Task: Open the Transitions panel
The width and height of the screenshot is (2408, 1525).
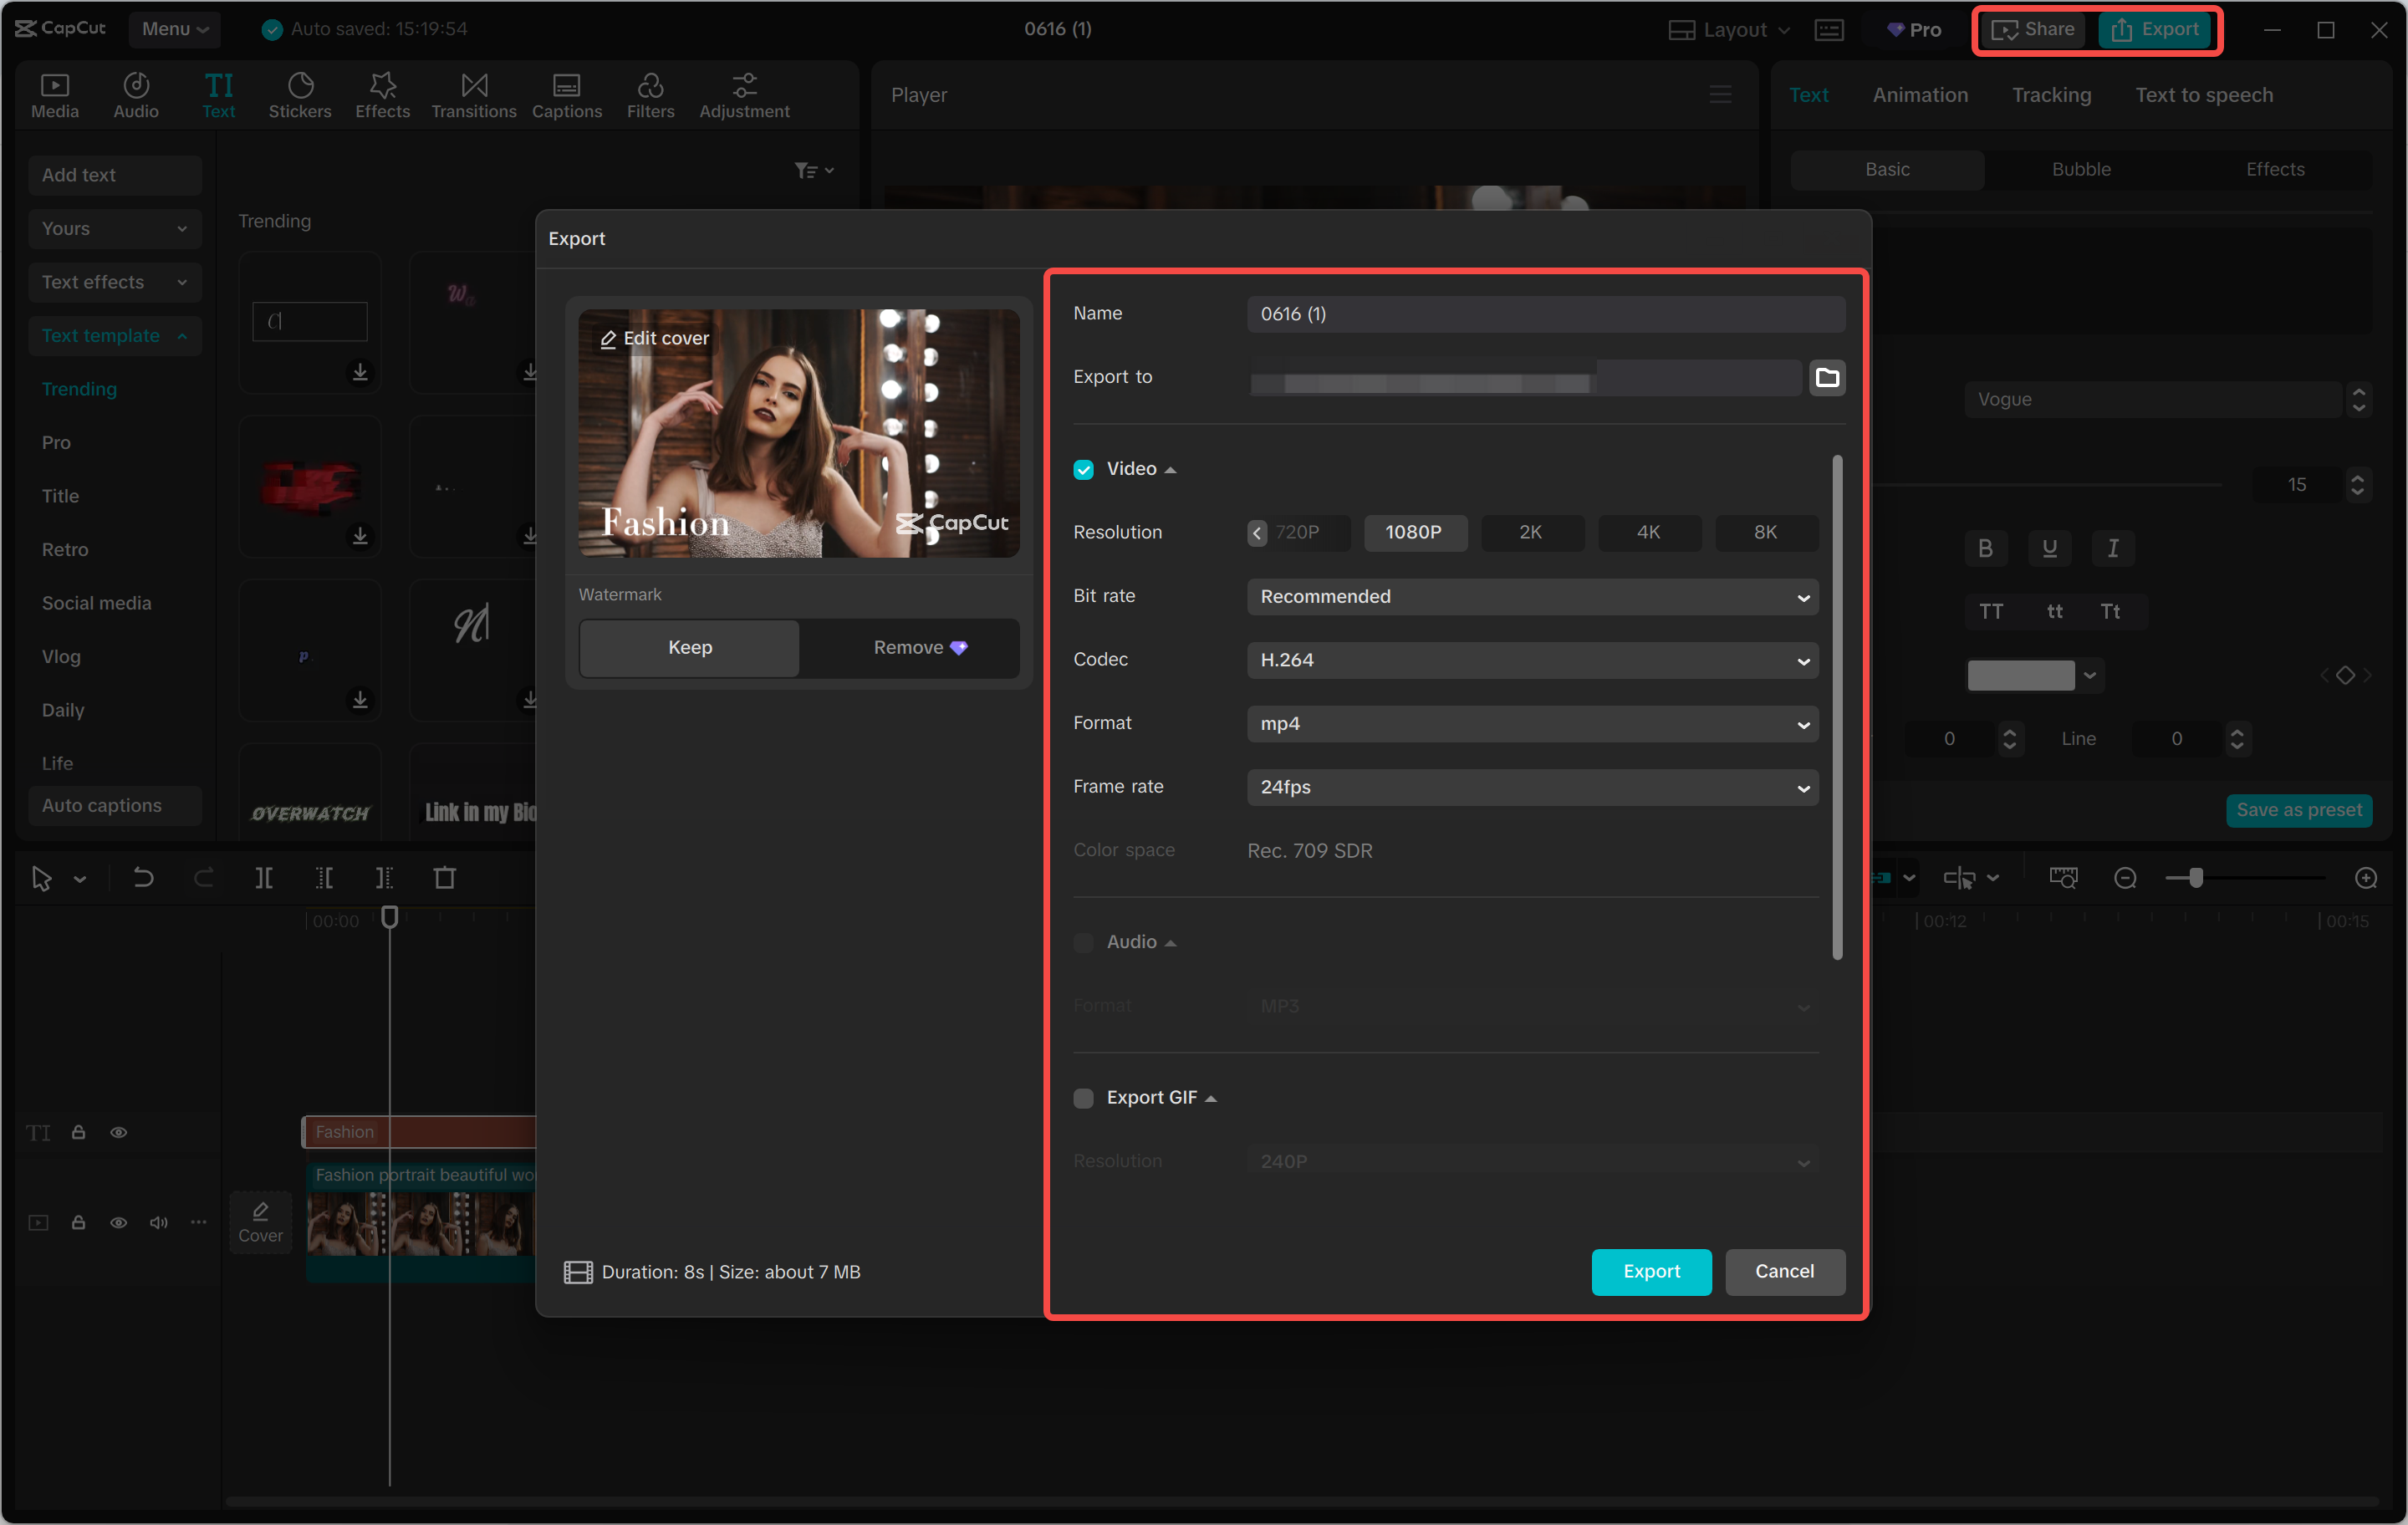Action: 473,94
